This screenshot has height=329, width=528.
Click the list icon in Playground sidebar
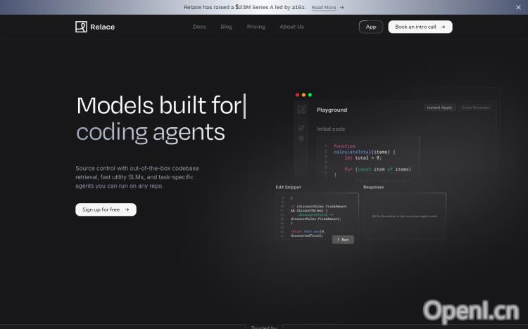click(301, 128)
